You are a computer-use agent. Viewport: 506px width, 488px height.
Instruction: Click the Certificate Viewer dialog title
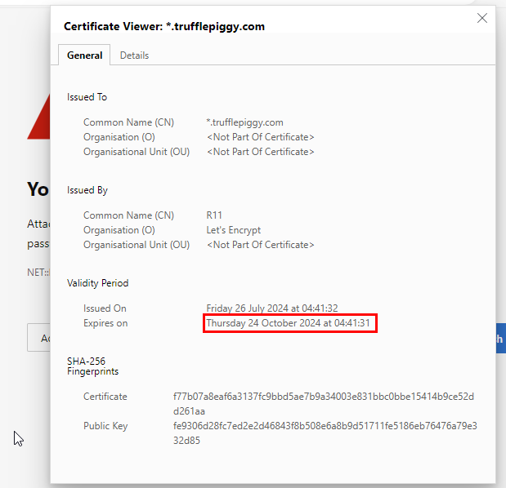tap(164, 26)
